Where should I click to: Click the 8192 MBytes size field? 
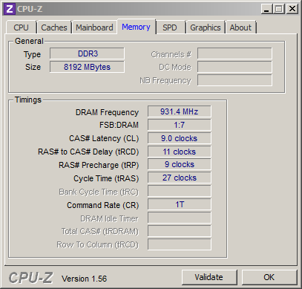point(87,67)
